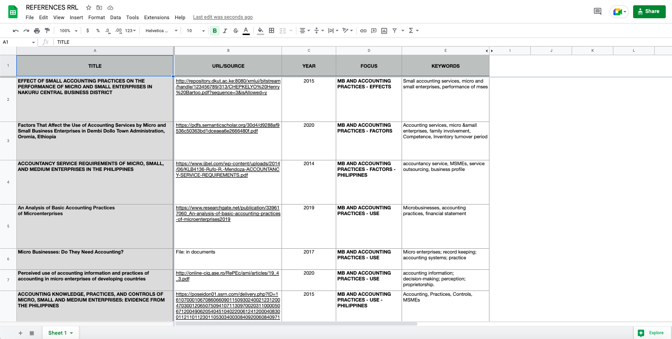
Task: Open the Help menu
Action: [x=180, y=17]
